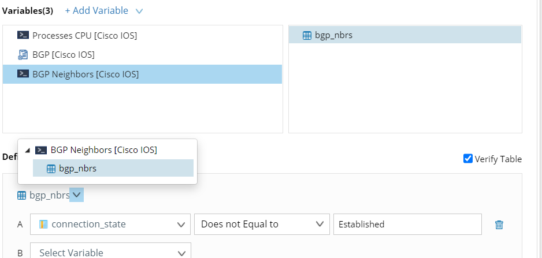Click the BGP config file icon
This screenshot has width=542, height=258.
(x=23, y=55)
